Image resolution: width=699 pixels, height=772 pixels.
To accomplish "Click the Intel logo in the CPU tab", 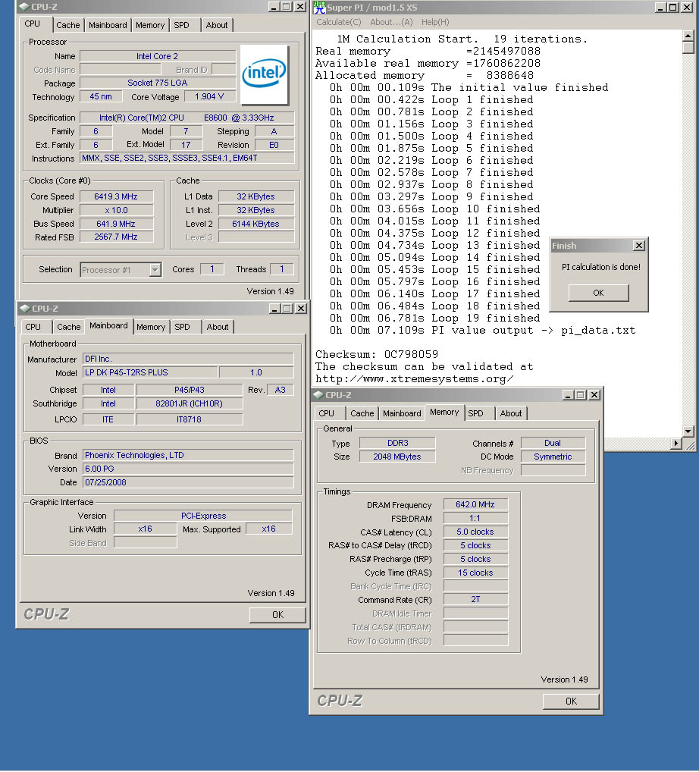I will [x=265, y=74].
